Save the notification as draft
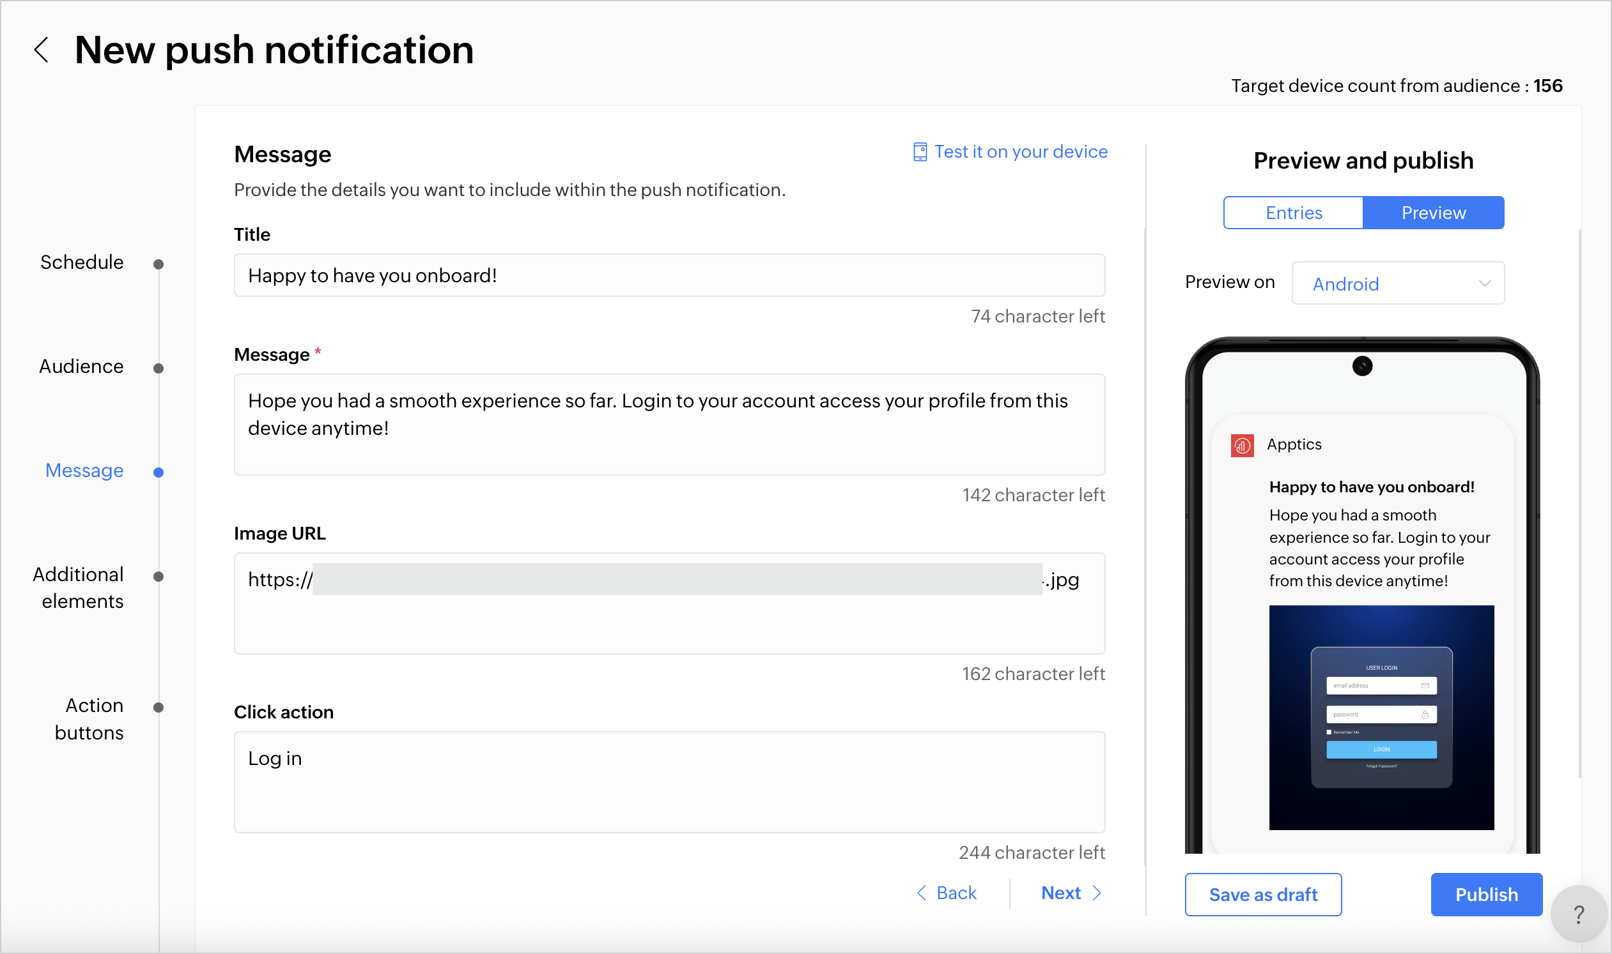 pyautogui.click(x=1263, y=895)
